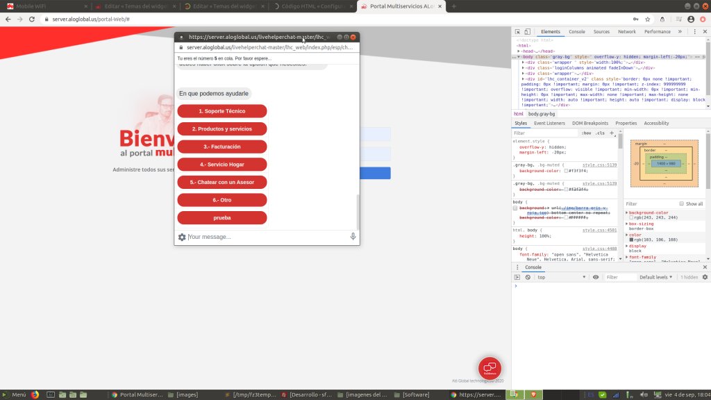The height and width of the screenshot is (400, 711).
Task: Choose 4.- Servicio Hogar chat option
Action: coord(222,164)
